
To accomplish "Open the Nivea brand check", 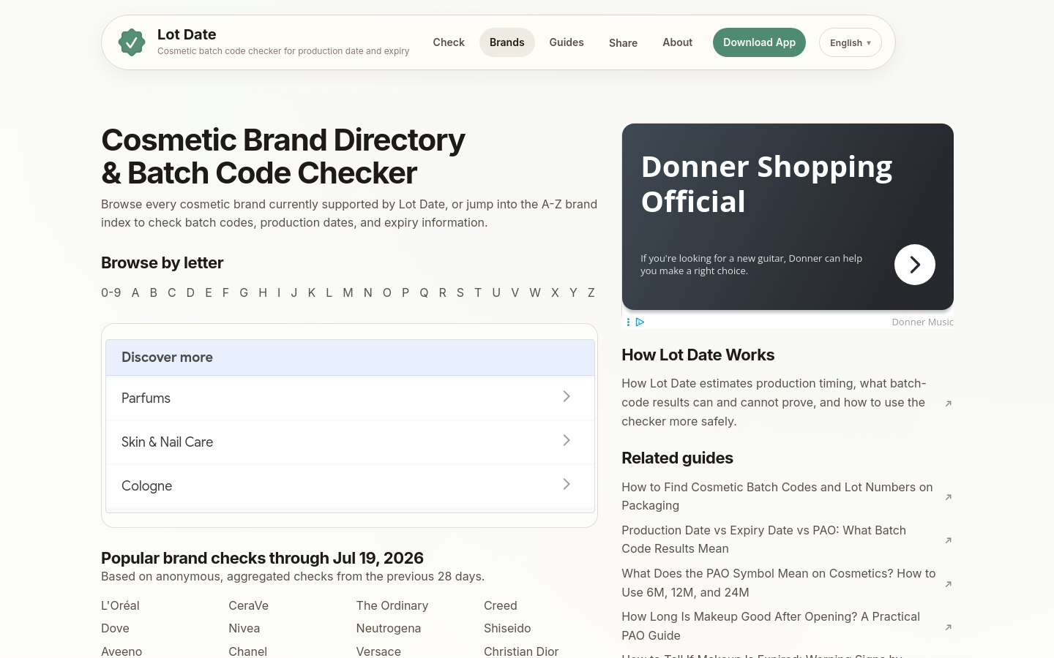I will pos(244,628).
